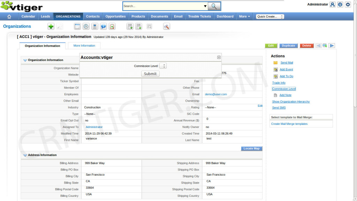
Task: Switch to the More Information tab
Action: [x=84, y=46]
